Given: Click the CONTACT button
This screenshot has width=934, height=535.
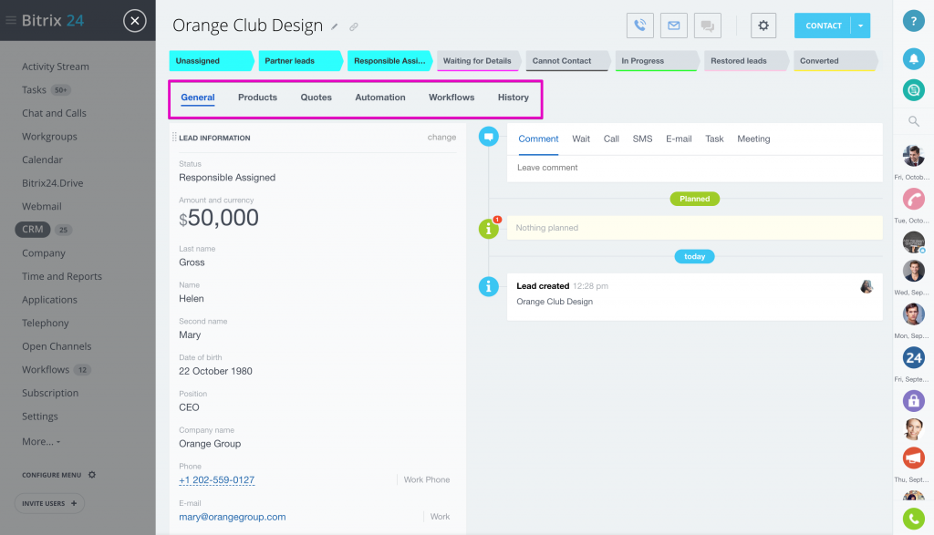Looking at the screenshot, I should (824, 26).
